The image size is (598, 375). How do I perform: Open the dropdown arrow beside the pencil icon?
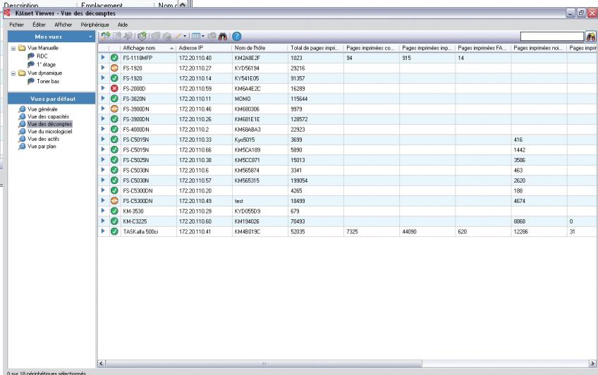tap(185, 36)
